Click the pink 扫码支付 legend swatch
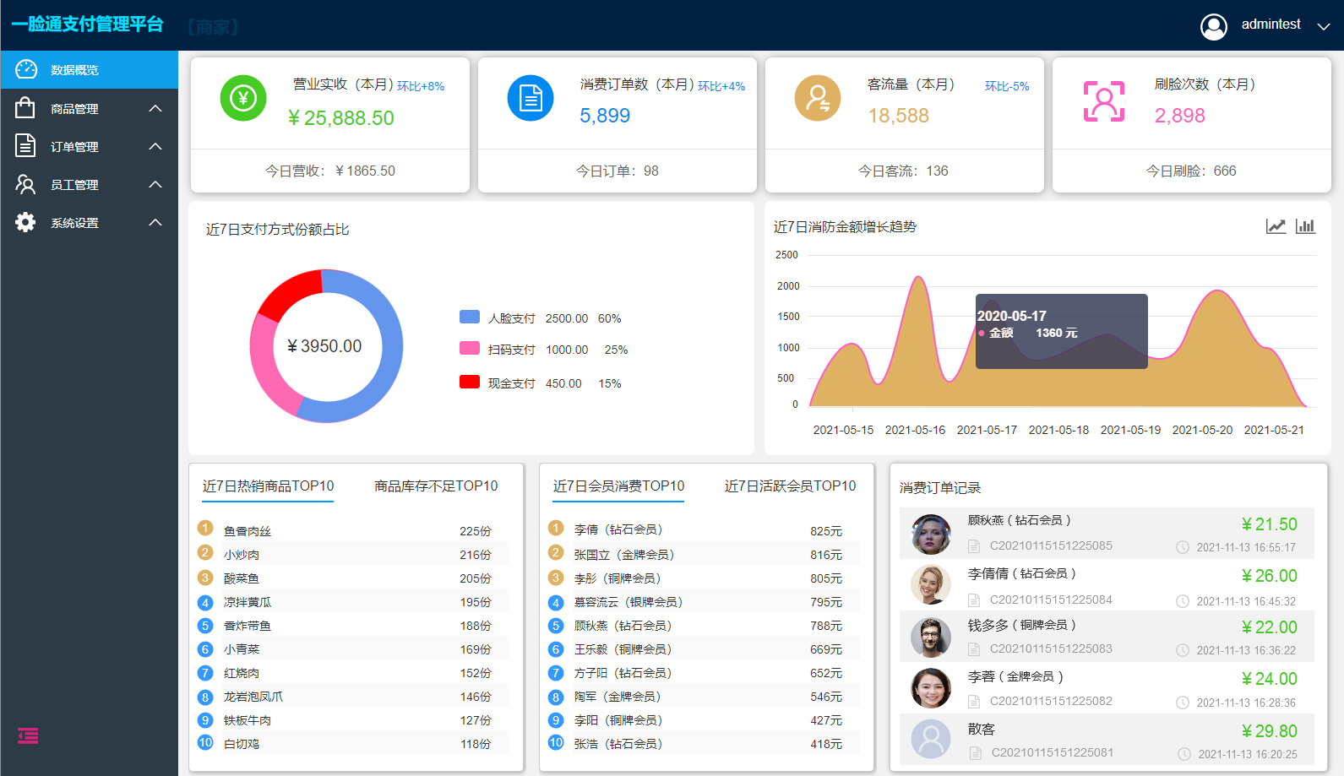1344x776 pixels. (x=470, y=348)
